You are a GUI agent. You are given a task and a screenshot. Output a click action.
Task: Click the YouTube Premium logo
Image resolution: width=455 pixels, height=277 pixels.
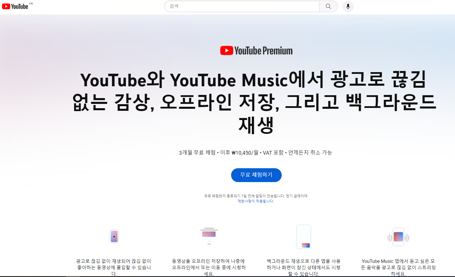coord(256,51)
